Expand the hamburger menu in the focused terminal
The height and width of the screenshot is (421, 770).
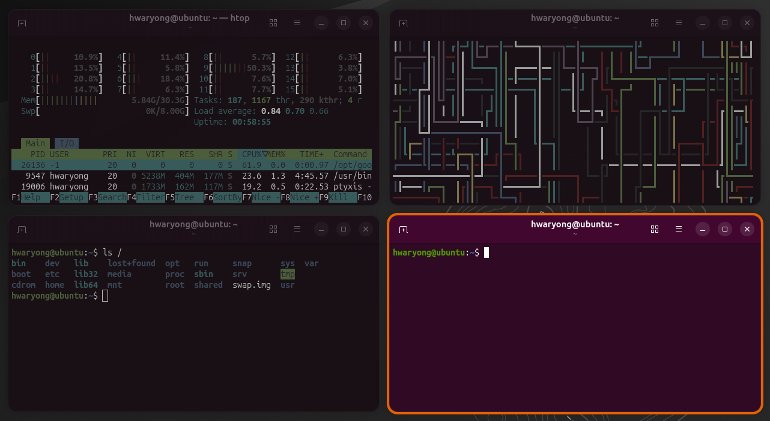679,228
